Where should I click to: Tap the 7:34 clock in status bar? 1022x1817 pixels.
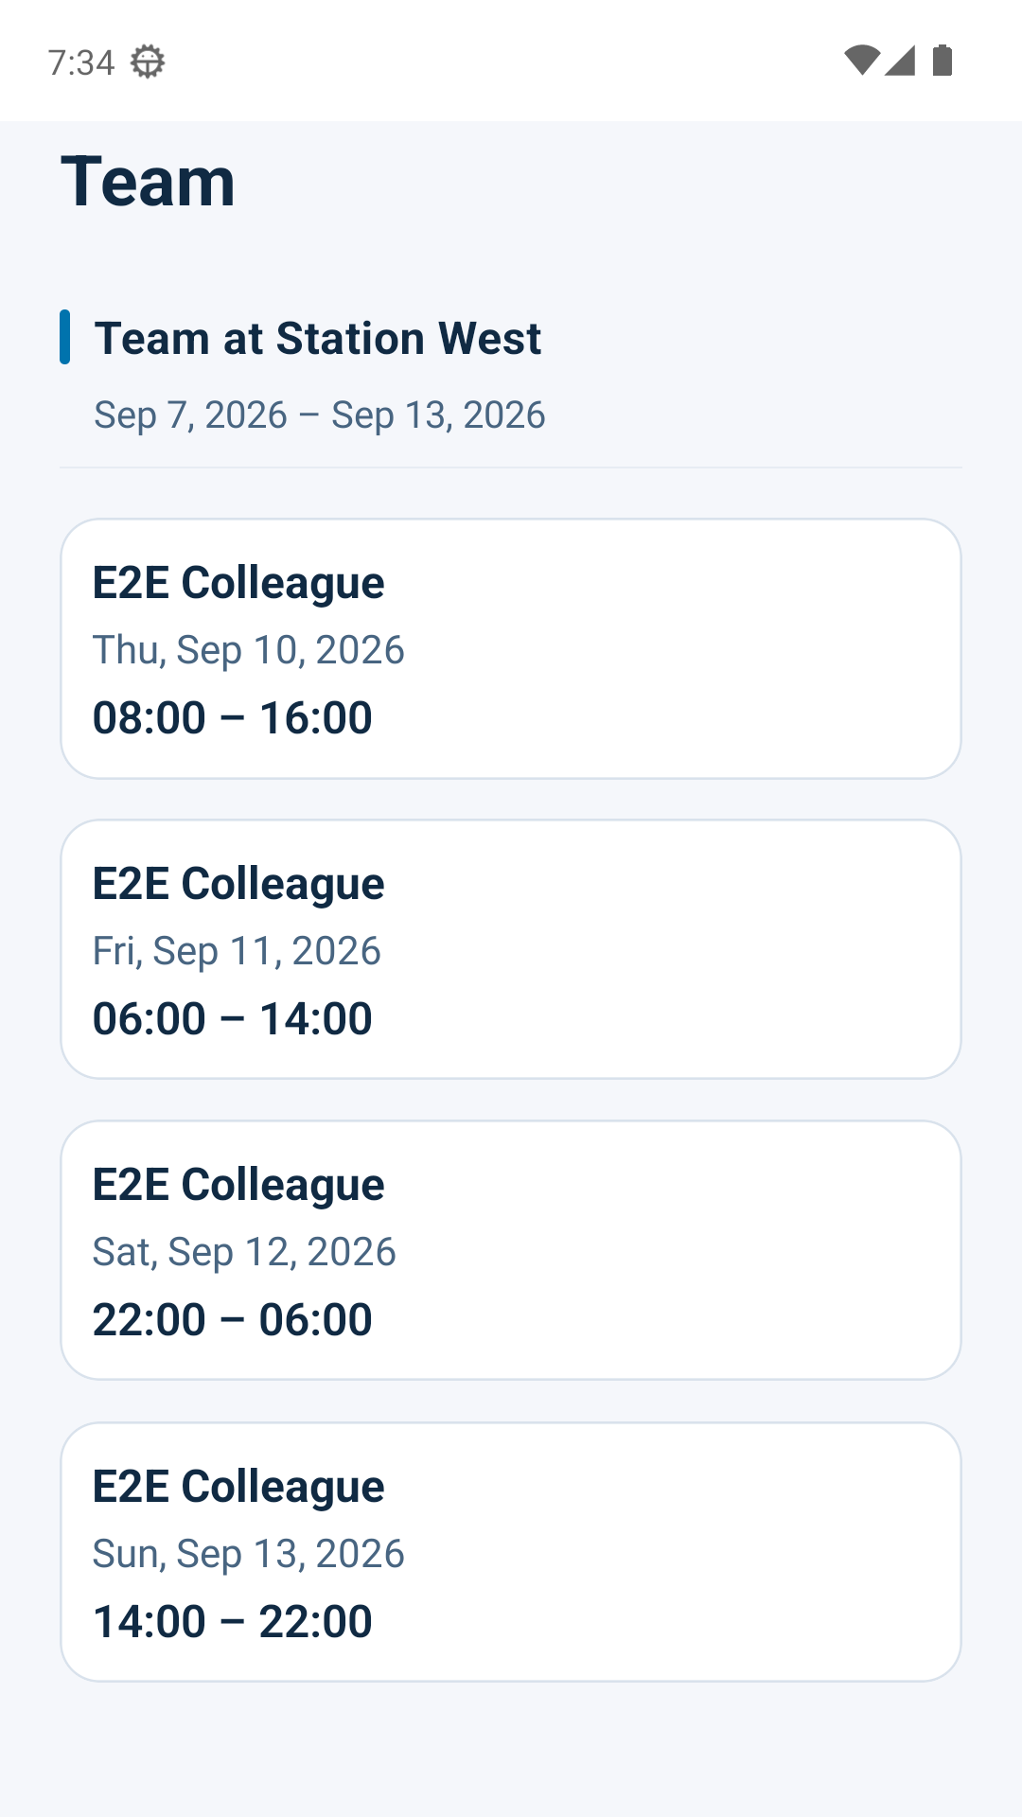pyautogui.click(x=81, y=62)
